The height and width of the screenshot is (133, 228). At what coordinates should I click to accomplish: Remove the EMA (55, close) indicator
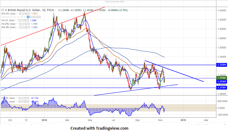coord(28,14)
